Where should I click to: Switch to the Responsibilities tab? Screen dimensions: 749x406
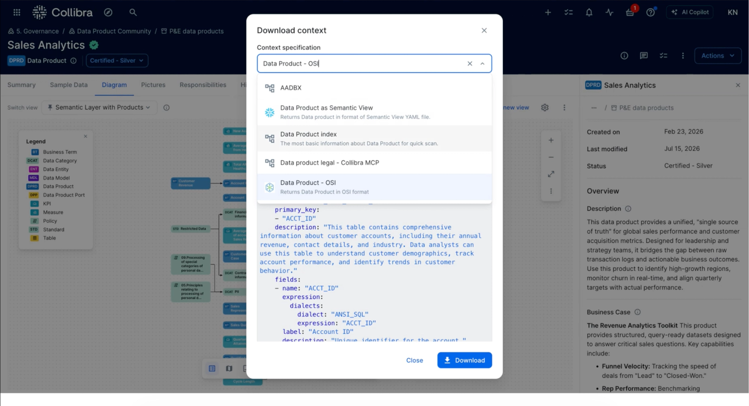click(x=203, y=85)
